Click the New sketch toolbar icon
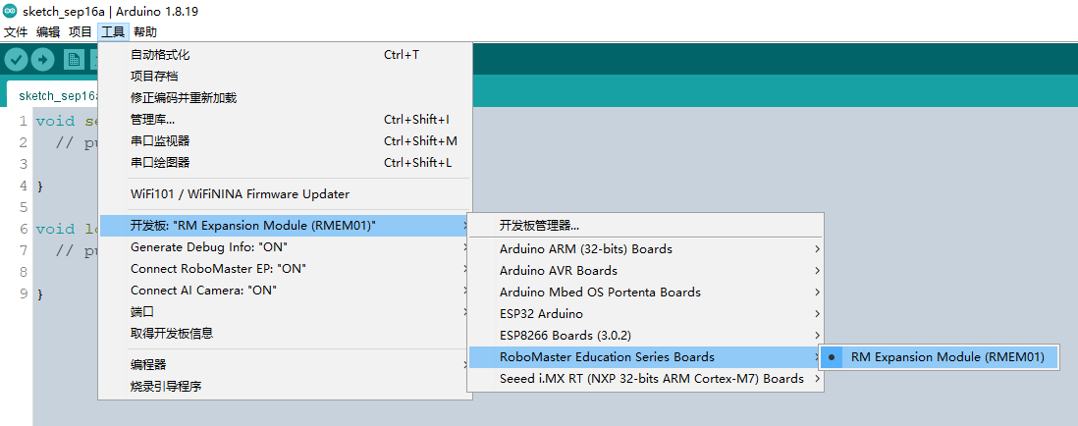 74,60
